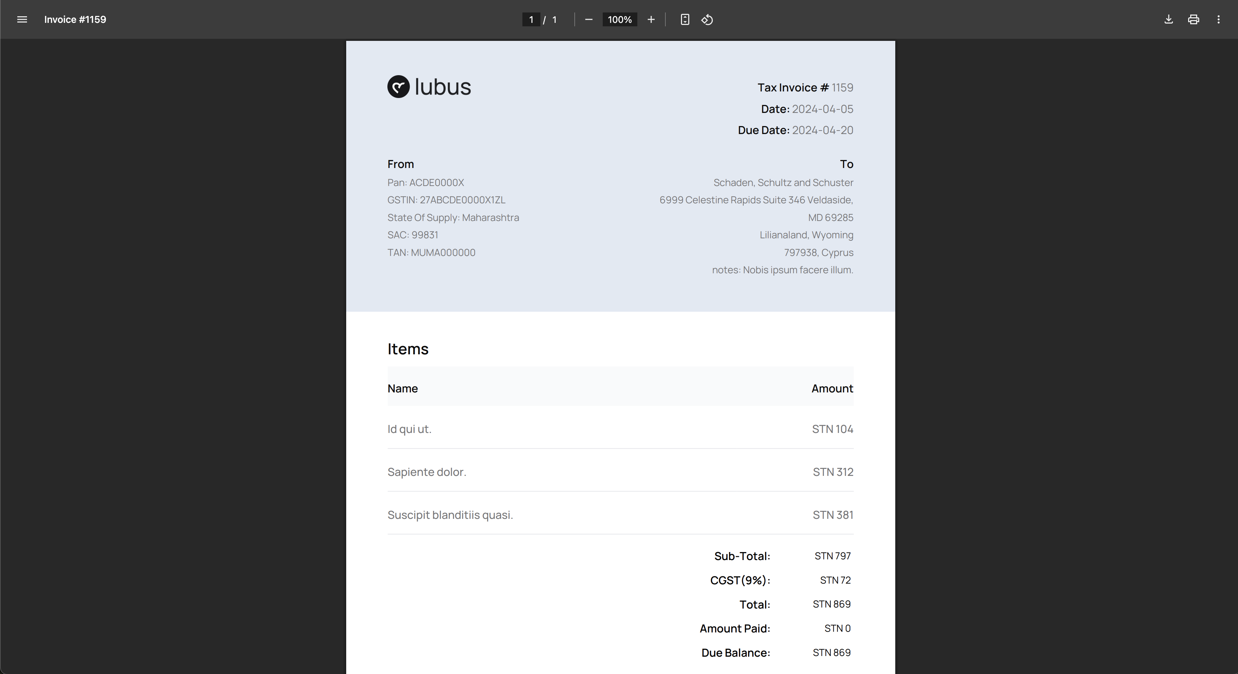The image size is (1238, 674).
Task: Print the invoice document
Action: point(1193,20)
